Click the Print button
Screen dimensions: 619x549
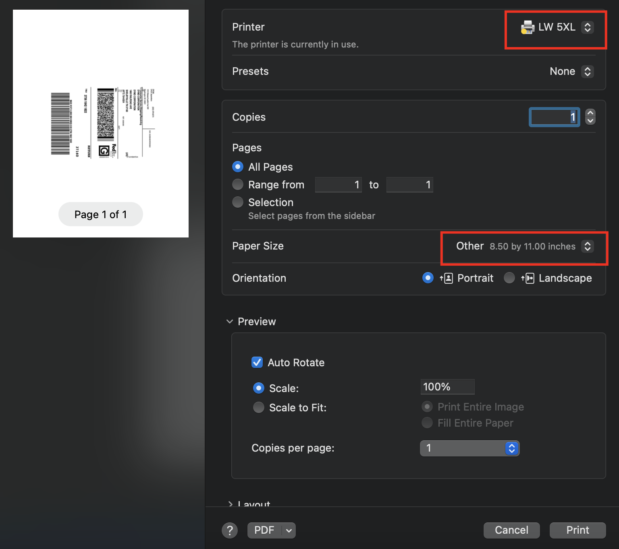tap(578, 530)
